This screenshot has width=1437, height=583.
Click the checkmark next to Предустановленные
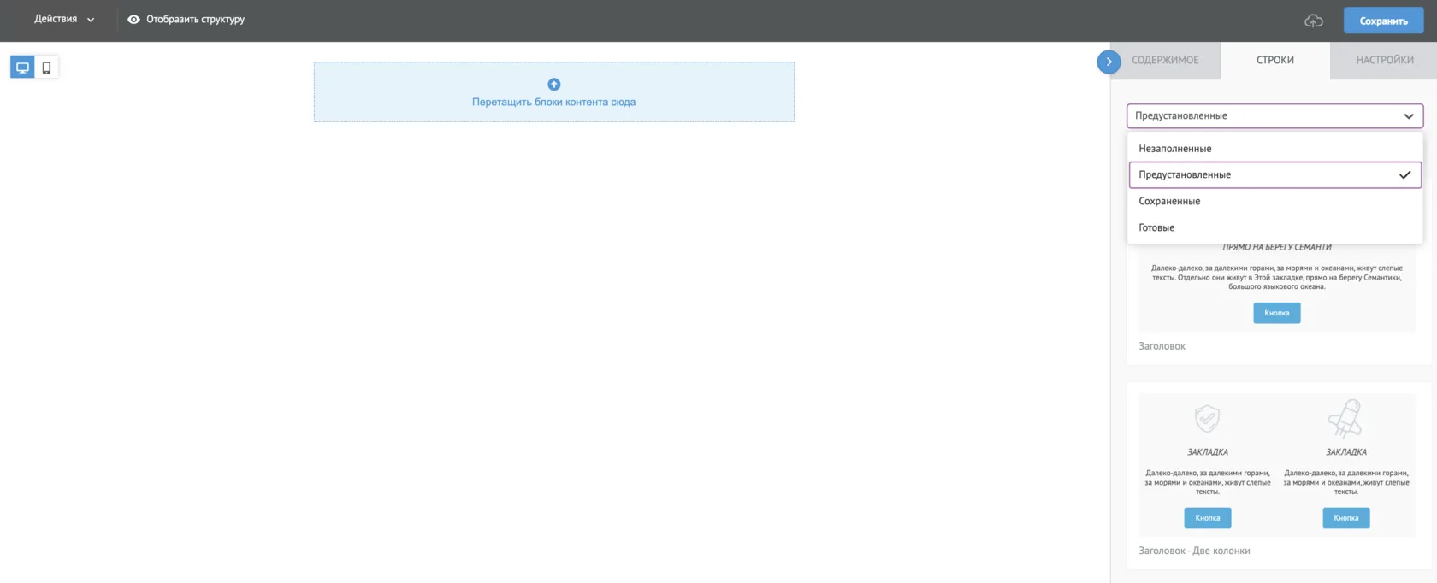(1404, 174)
